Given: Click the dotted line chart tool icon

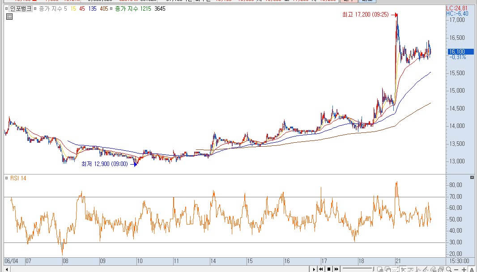Looking at the screenshot, I should [x=396, y=269].
